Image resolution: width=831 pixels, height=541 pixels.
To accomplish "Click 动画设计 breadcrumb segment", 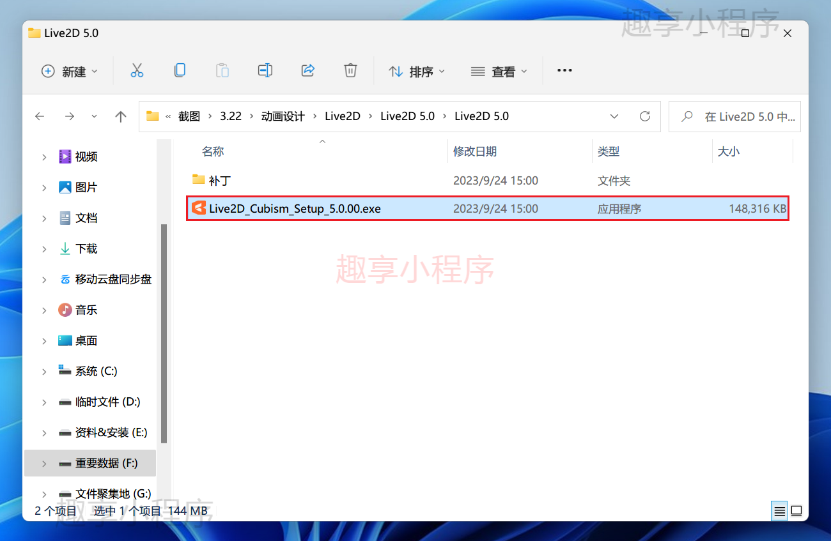I will tap(283, 116).
